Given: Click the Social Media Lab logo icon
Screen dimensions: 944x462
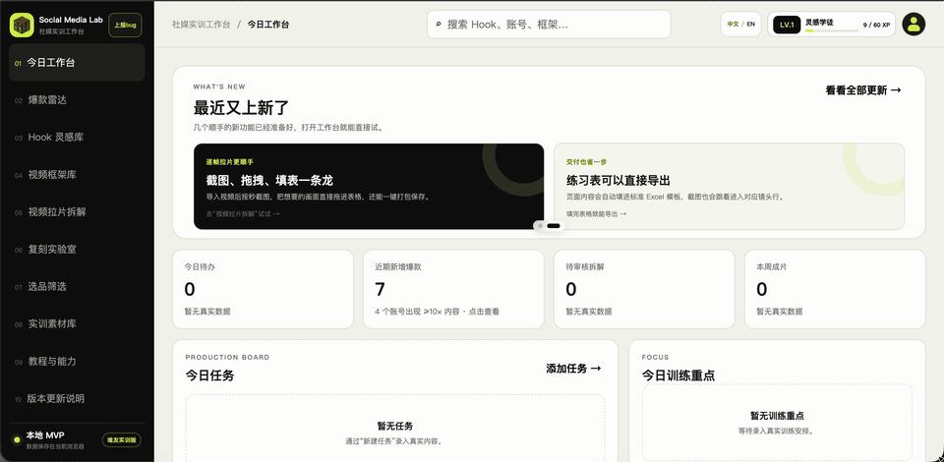Looking at the screenshot, I should coord(22,25).
